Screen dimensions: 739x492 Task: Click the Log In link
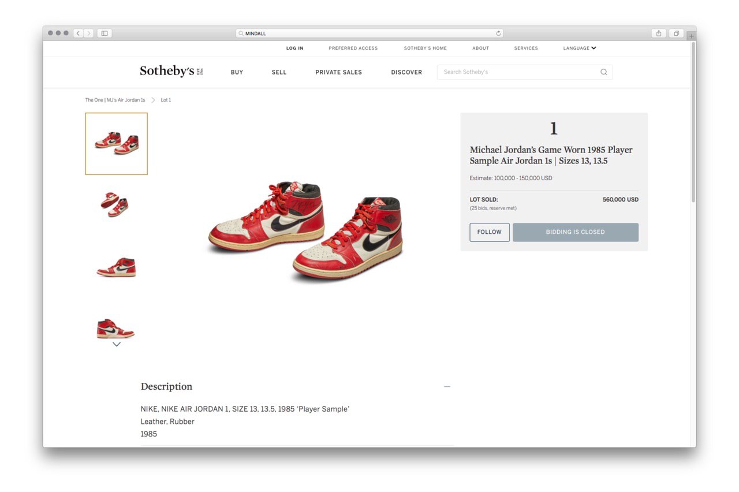click(x=295, y=49)
